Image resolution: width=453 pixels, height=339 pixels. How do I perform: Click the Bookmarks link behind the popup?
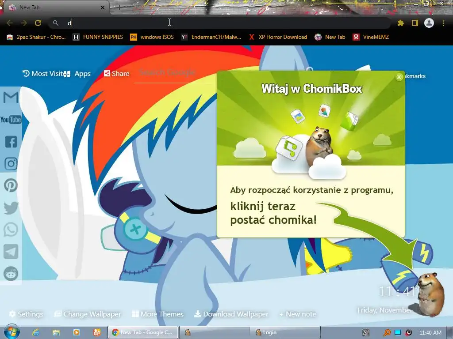[415, 76]
